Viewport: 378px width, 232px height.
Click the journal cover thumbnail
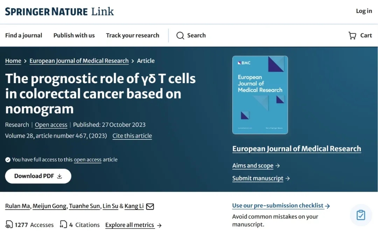tap(260, 95)
